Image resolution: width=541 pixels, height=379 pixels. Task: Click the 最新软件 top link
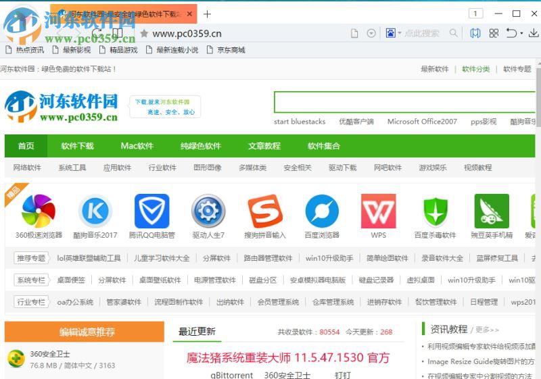pyautogui.click(x=435, y=69)
